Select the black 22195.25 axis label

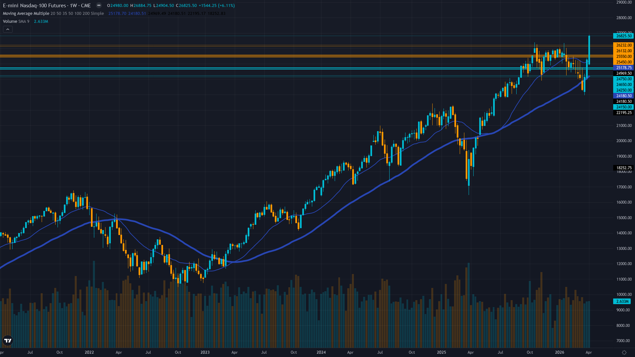pos(624,113)
